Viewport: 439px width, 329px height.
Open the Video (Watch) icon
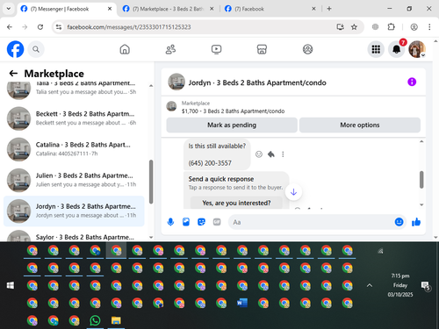216,49
